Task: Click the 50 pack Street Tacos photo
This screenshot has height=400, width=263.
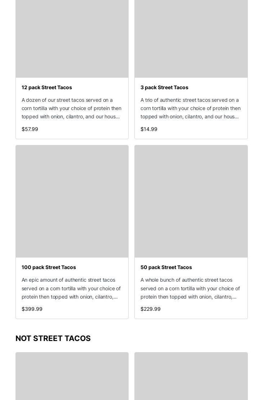Action: [x=191, y=201]
